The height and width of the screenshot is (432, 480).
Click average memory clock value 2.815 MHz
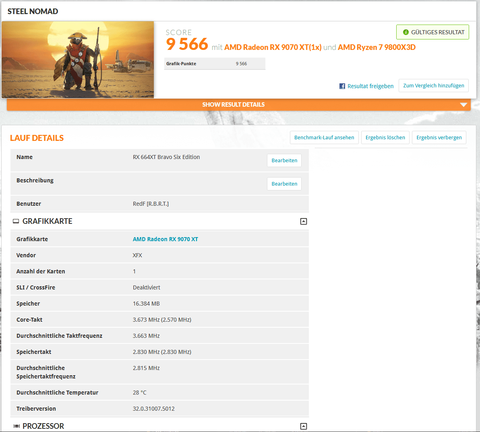click(146, 368)
